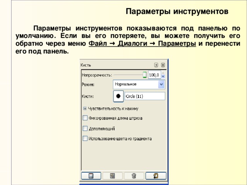Click the heading Параметры инструментов
Image resolution: width=247 pixels, height=185 pixels.
coord(177,12)
